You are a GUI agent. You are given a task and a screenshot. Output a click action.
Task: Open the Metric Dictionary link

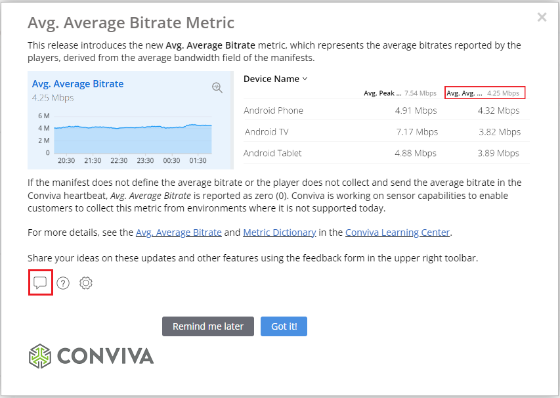(x=280, y=232)
